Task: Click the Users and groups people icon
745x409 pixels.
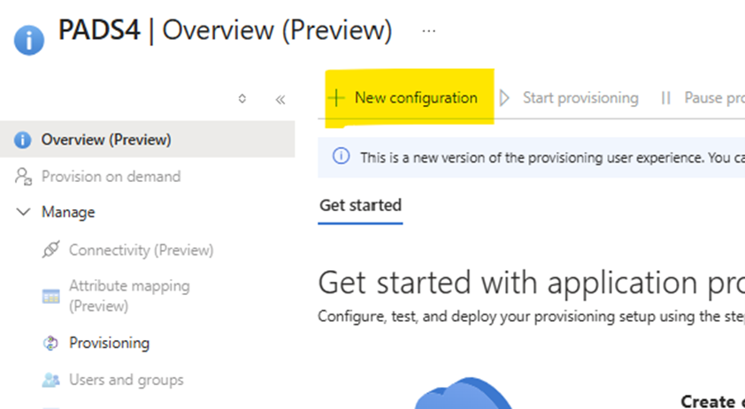Action: point(50,380)
